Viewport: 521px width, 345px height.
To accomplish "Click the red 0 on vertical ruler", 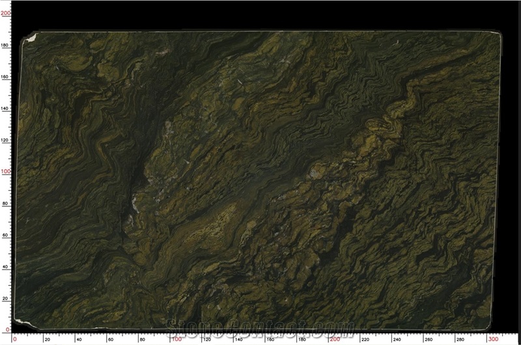I will [8, 329].
